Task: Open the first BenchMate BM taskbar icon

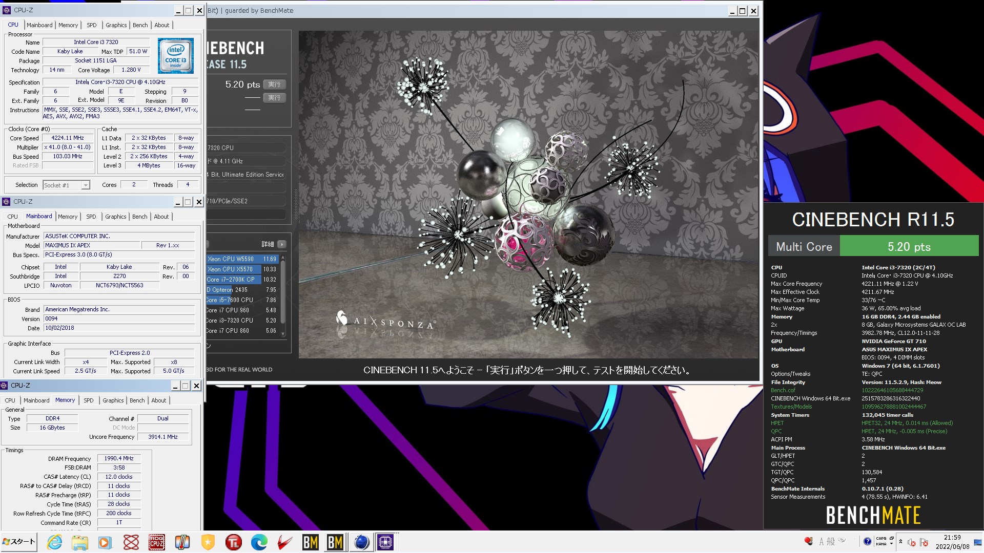Action: [311, 542]
